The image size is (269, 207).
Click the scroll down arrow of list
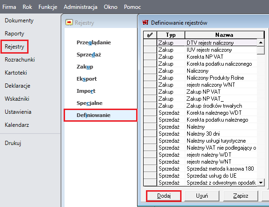261,183
